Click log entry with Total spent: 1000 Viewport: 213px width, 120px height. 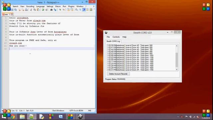click(130, 56)
